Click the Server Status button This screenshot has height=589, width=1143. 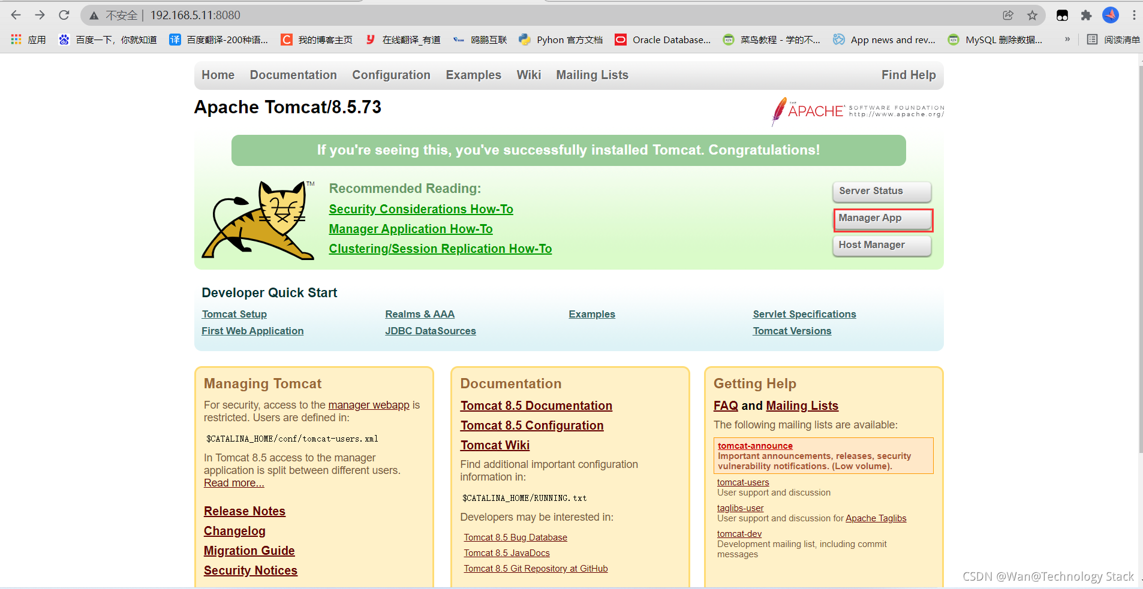[x=882, y=192]
